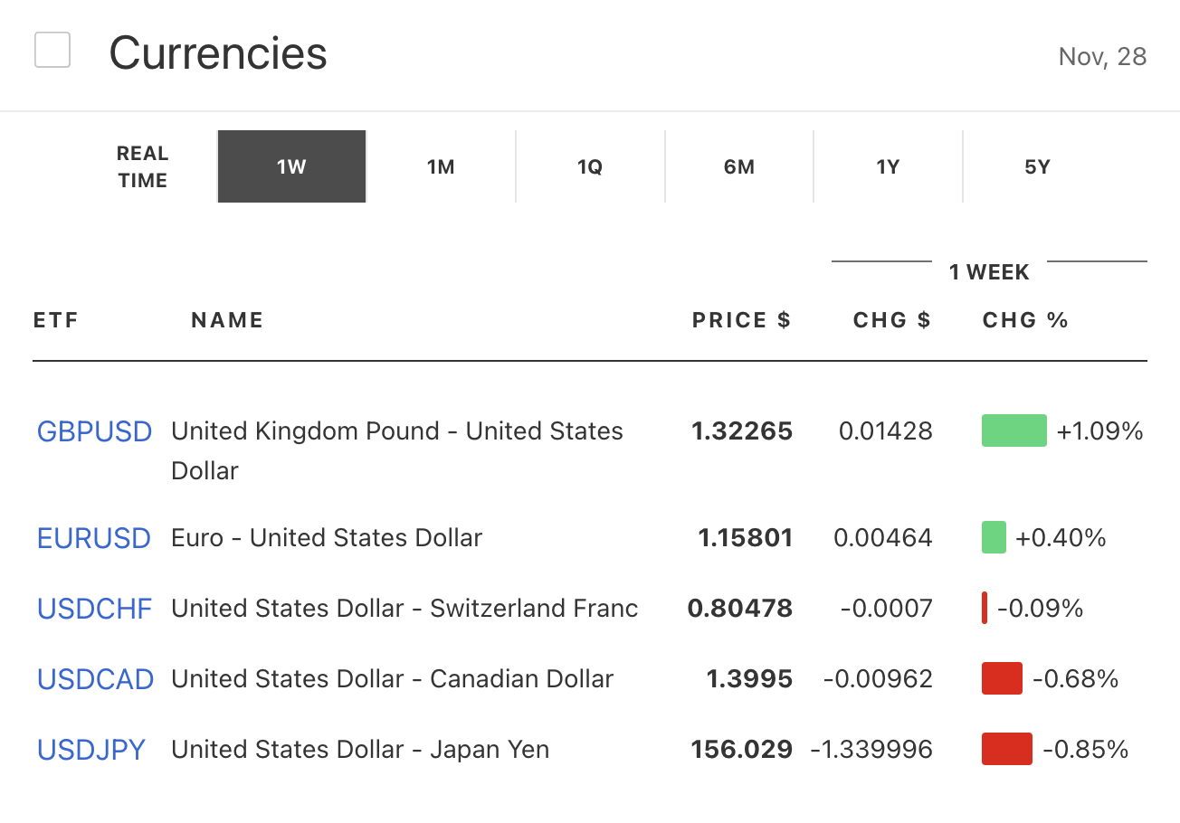This screenshot has height=823, width=1180.
Task: Click the PRICE $ column header
Action: pos(741,320)
